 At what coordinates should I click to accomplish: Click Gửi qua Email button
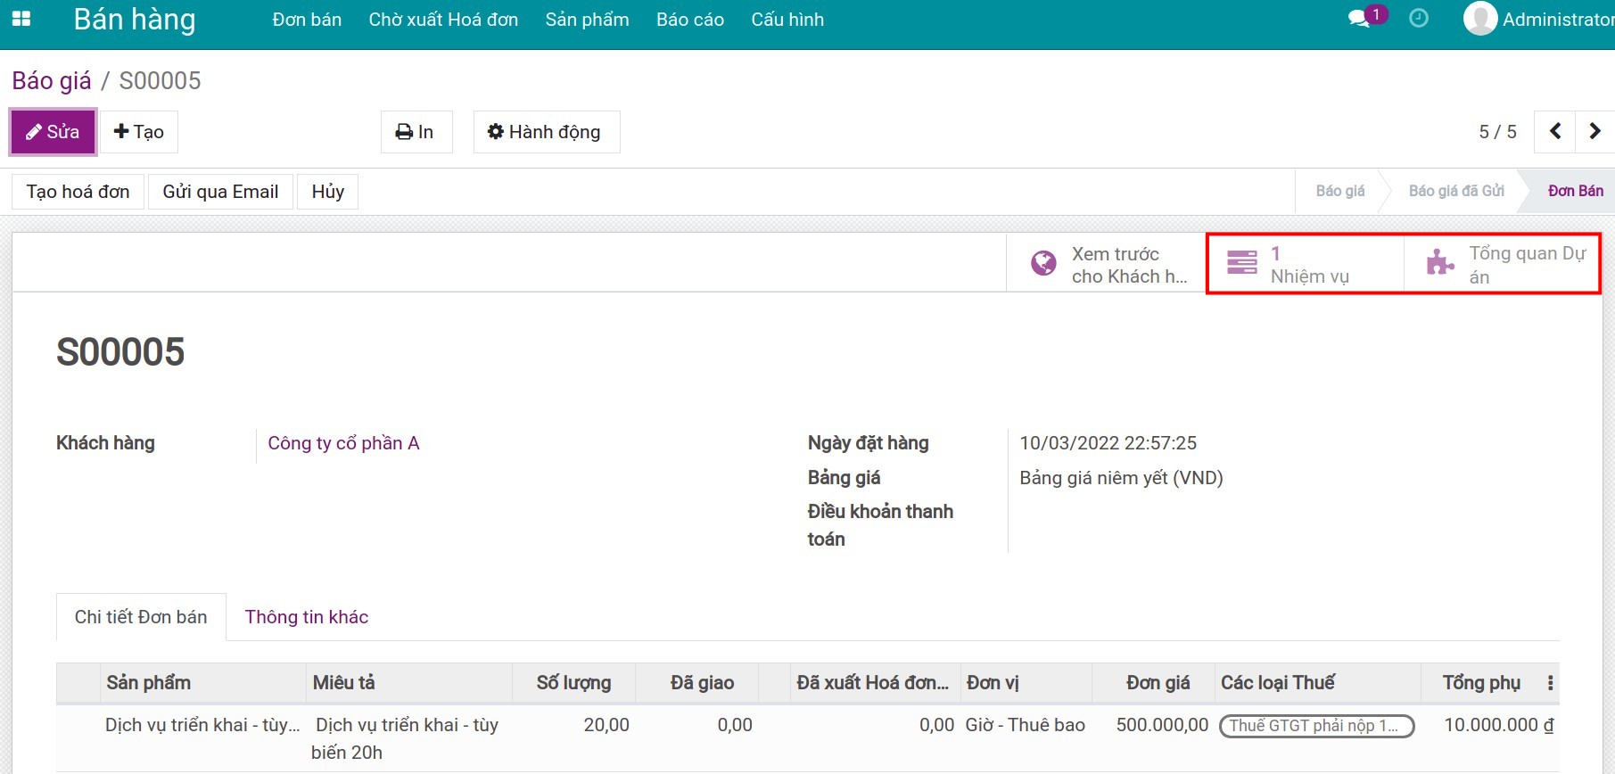click(x=220, y=192)
